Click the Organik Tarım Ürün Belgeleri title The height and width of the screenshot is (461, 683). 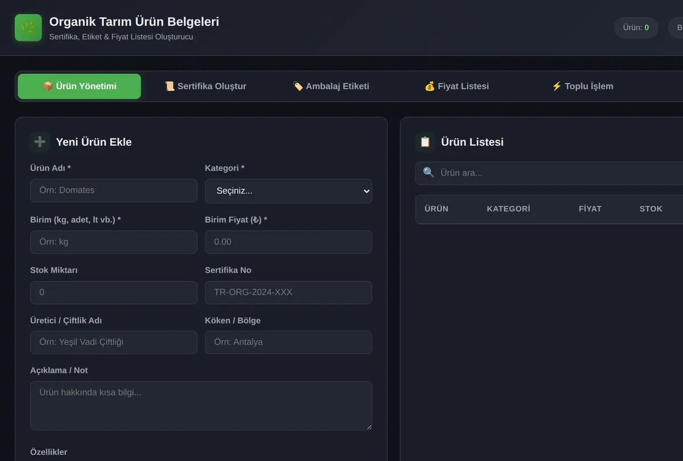coord(134,22)
